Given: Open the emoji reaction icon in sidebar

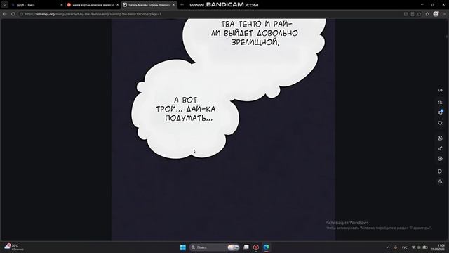Looking at the screenshot, I should coord(440,138).
